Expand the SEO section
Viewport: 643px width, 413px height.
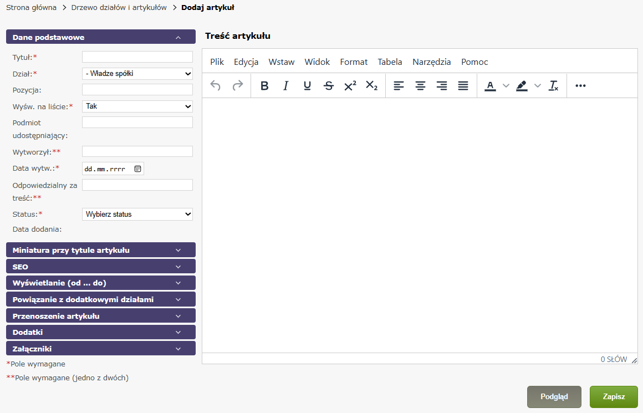[x=100, y=267]
